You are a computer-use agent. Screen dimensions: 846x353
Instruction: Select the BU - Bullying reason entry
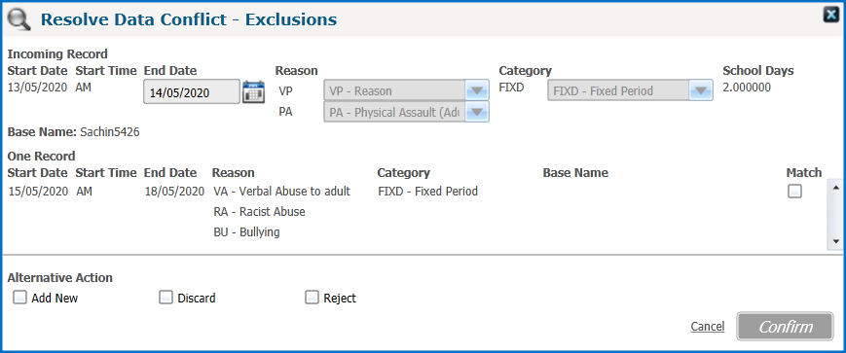pos(246,232)
